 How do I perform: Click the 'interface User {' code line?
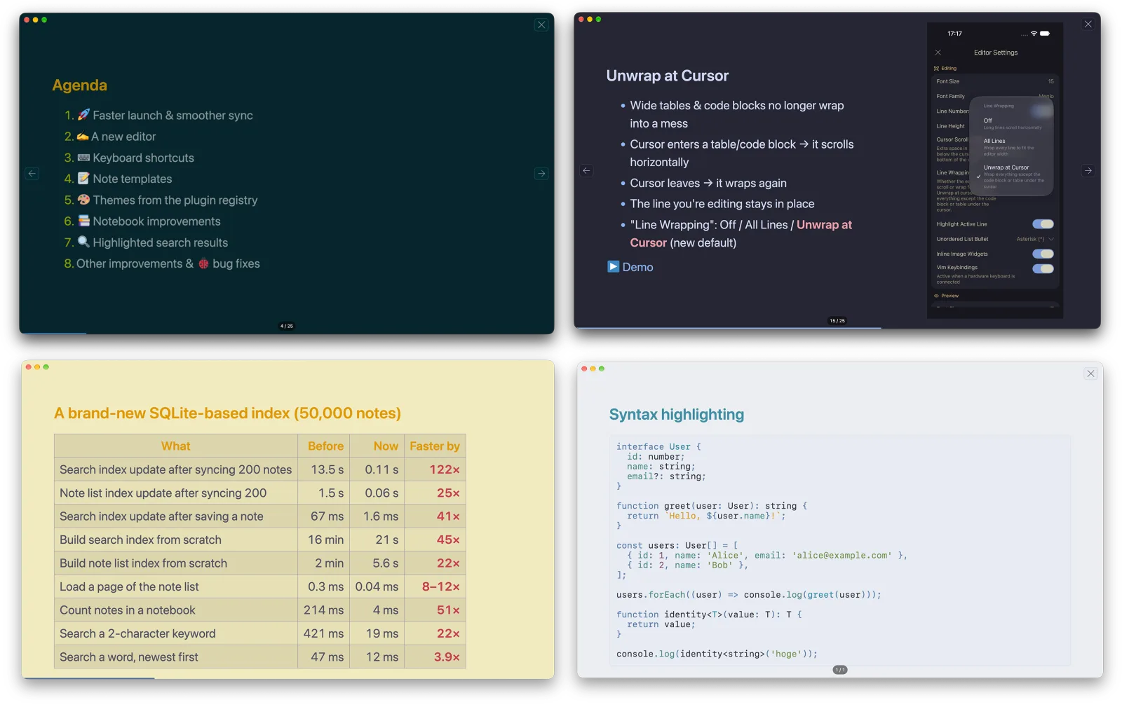tap(658, 446)
